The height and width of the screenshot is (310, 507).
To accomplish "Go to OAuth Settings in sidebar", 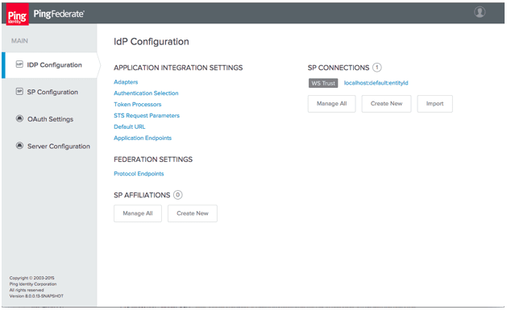I will (50, 119).
